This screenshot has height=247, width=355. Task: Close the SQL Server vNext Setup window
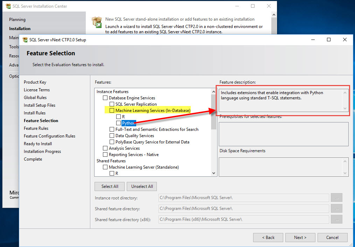(344, 40)
